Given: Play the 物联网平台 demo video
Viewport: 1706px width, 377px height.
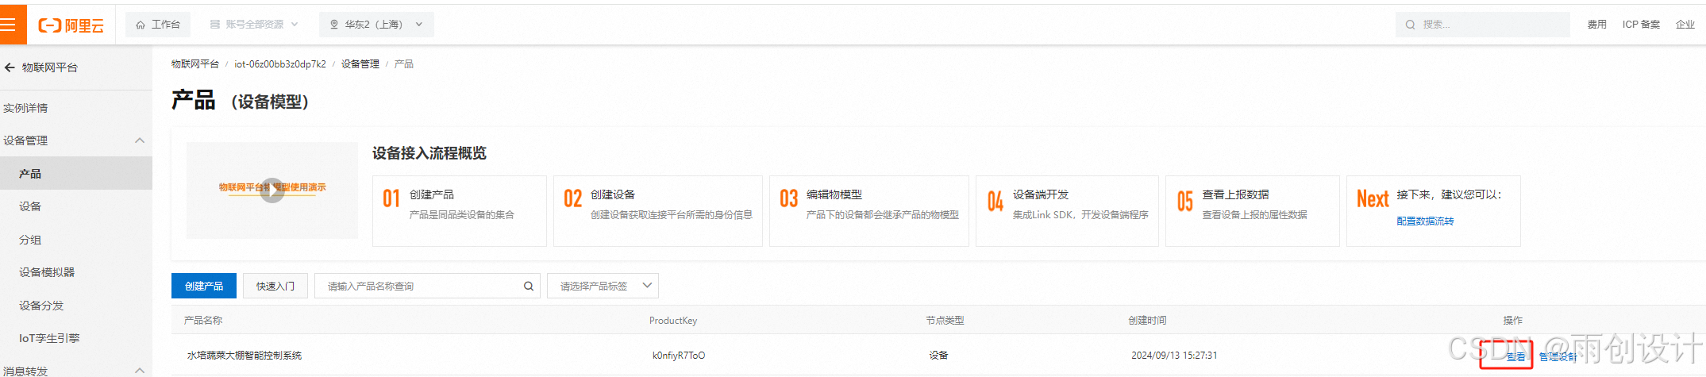Looking at the screenshot, I should (272, 190).
